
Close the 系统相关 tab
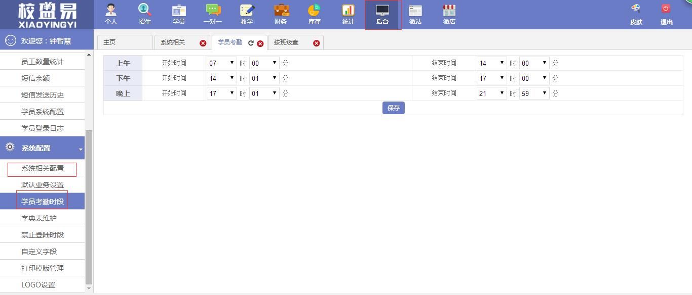pyautogui.click(x=203, y=43)
